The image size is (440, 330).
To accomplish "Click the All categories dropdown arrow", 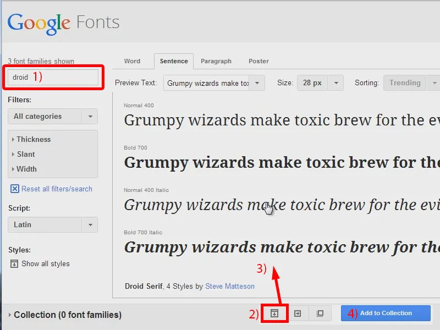I will coord(90,116).
